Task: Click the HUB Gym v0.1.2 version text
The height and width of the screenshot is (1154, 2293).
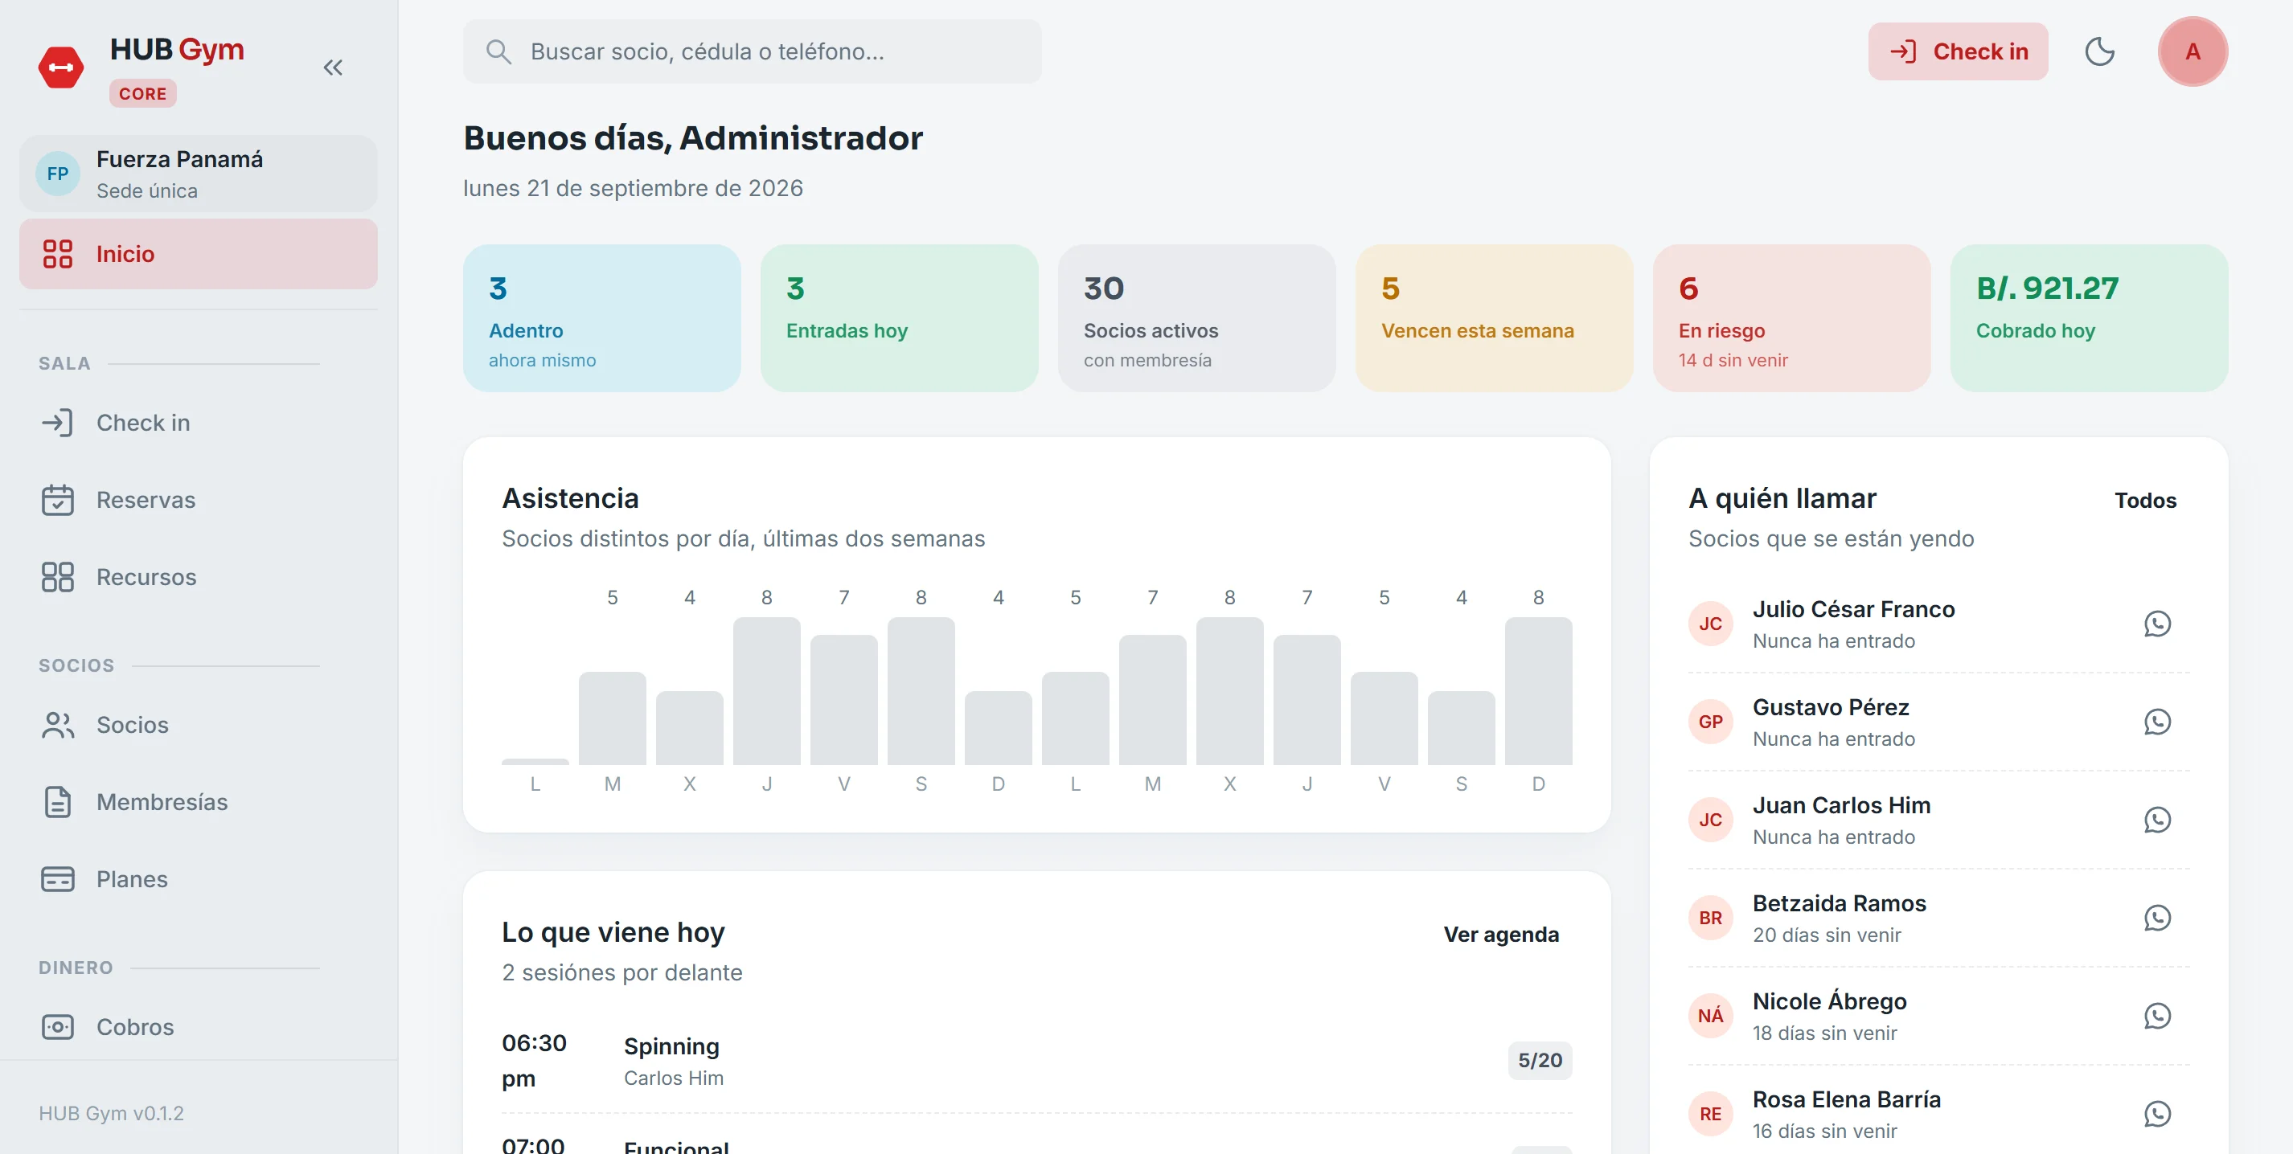Action: pos(111,1113)
